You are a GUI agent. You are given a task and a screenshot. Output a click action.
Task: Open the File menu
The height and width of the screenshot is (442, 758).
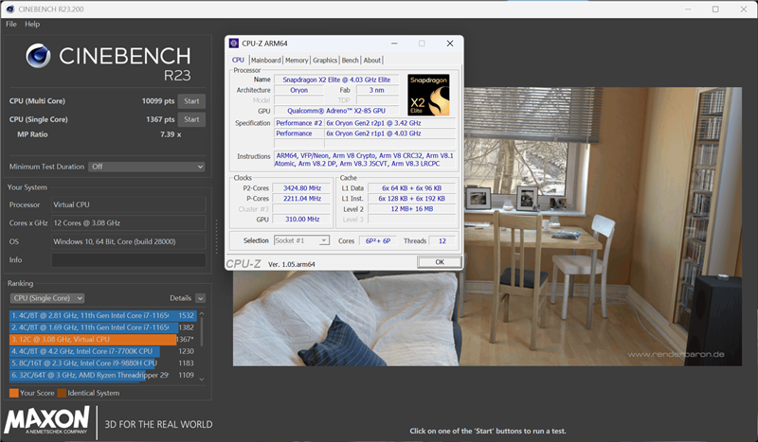click(x=11, y=25)
